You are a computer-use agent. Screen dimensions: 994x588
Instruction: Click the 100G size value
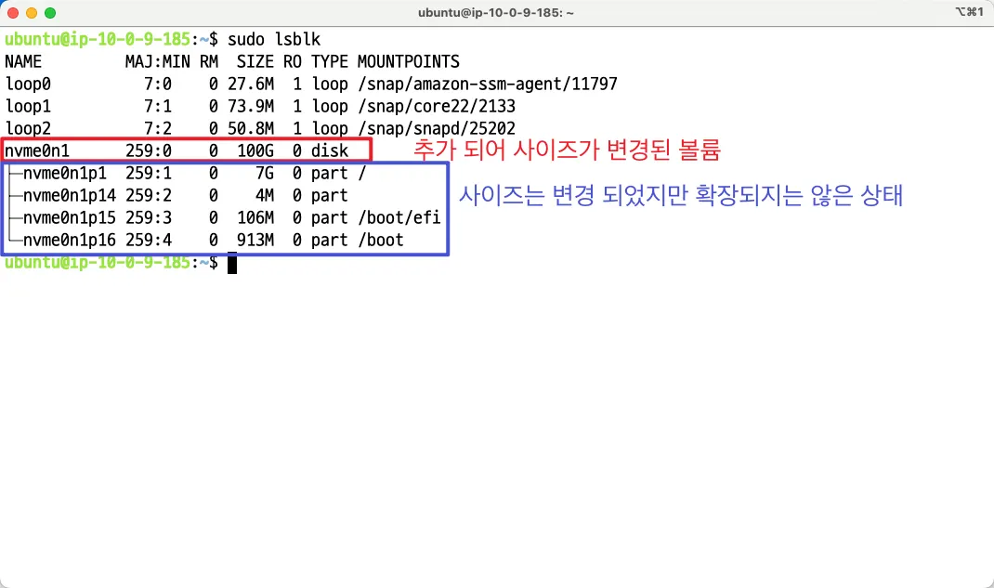(x=255, y=150)
